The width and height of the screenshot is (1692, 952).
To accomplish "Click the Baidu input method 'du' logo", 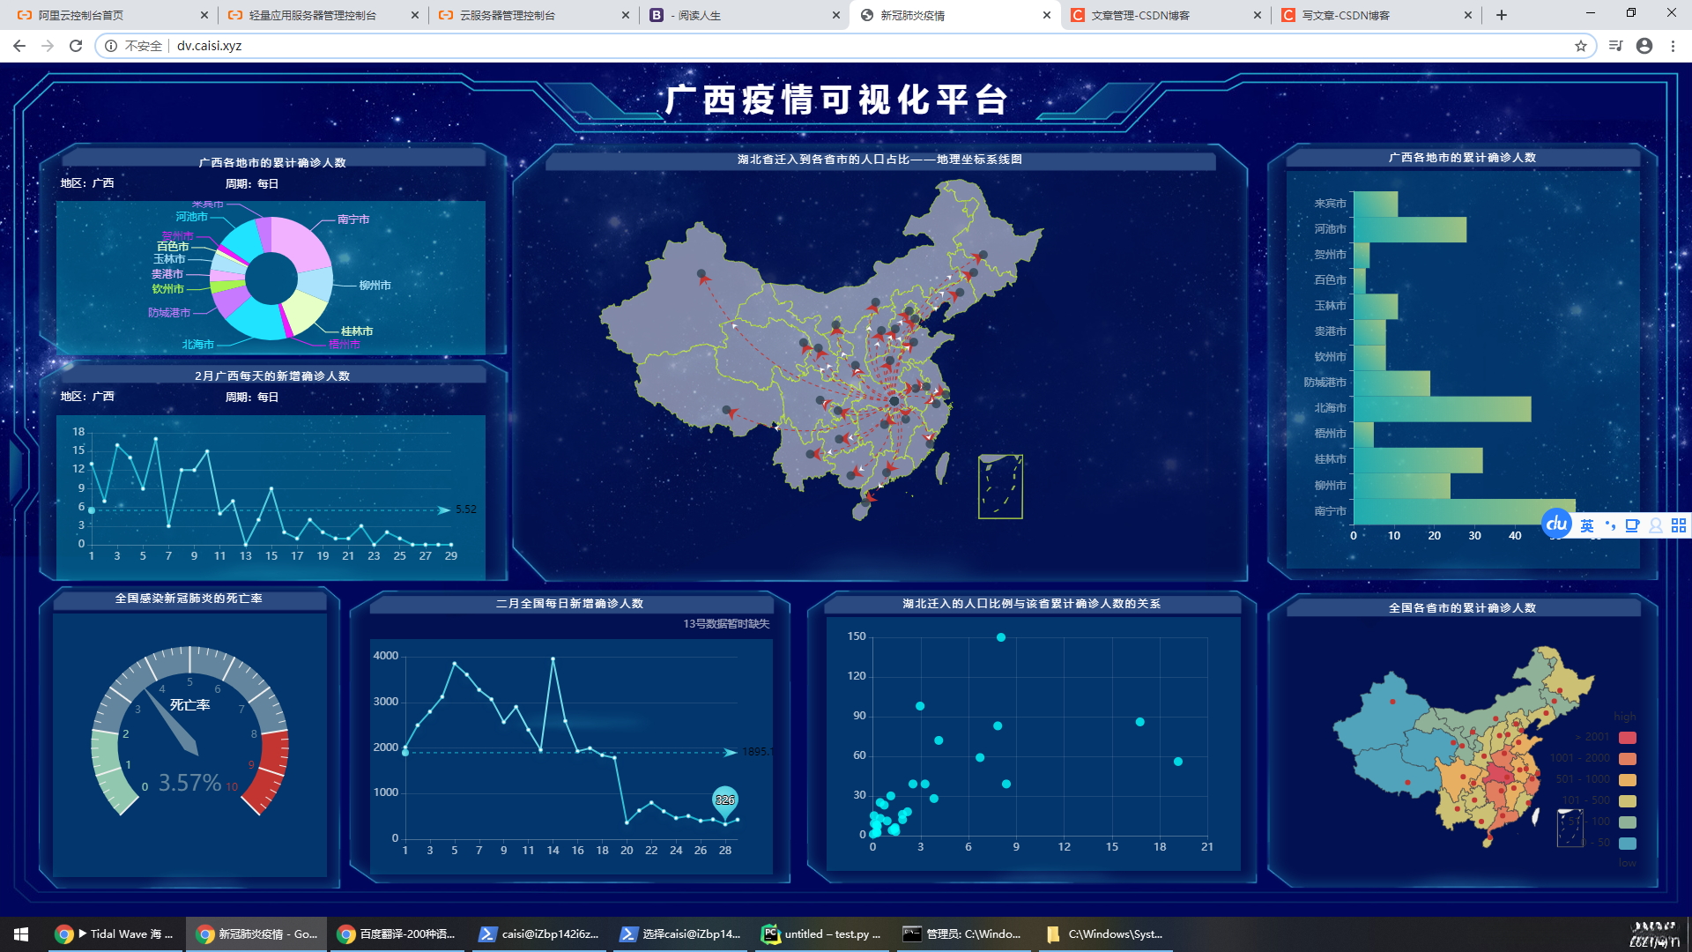I will point(1556,524).
